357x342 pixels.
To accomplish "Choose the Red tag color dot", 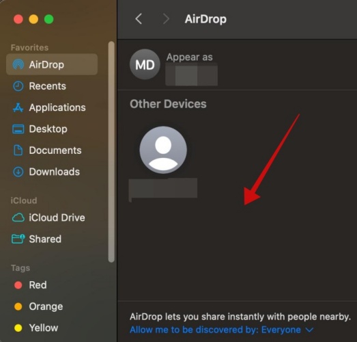I will 18,285.
